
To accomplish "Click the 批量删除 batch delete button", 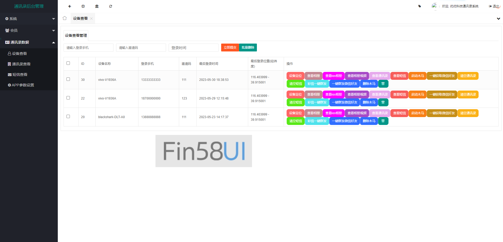I will coord(248,48).
